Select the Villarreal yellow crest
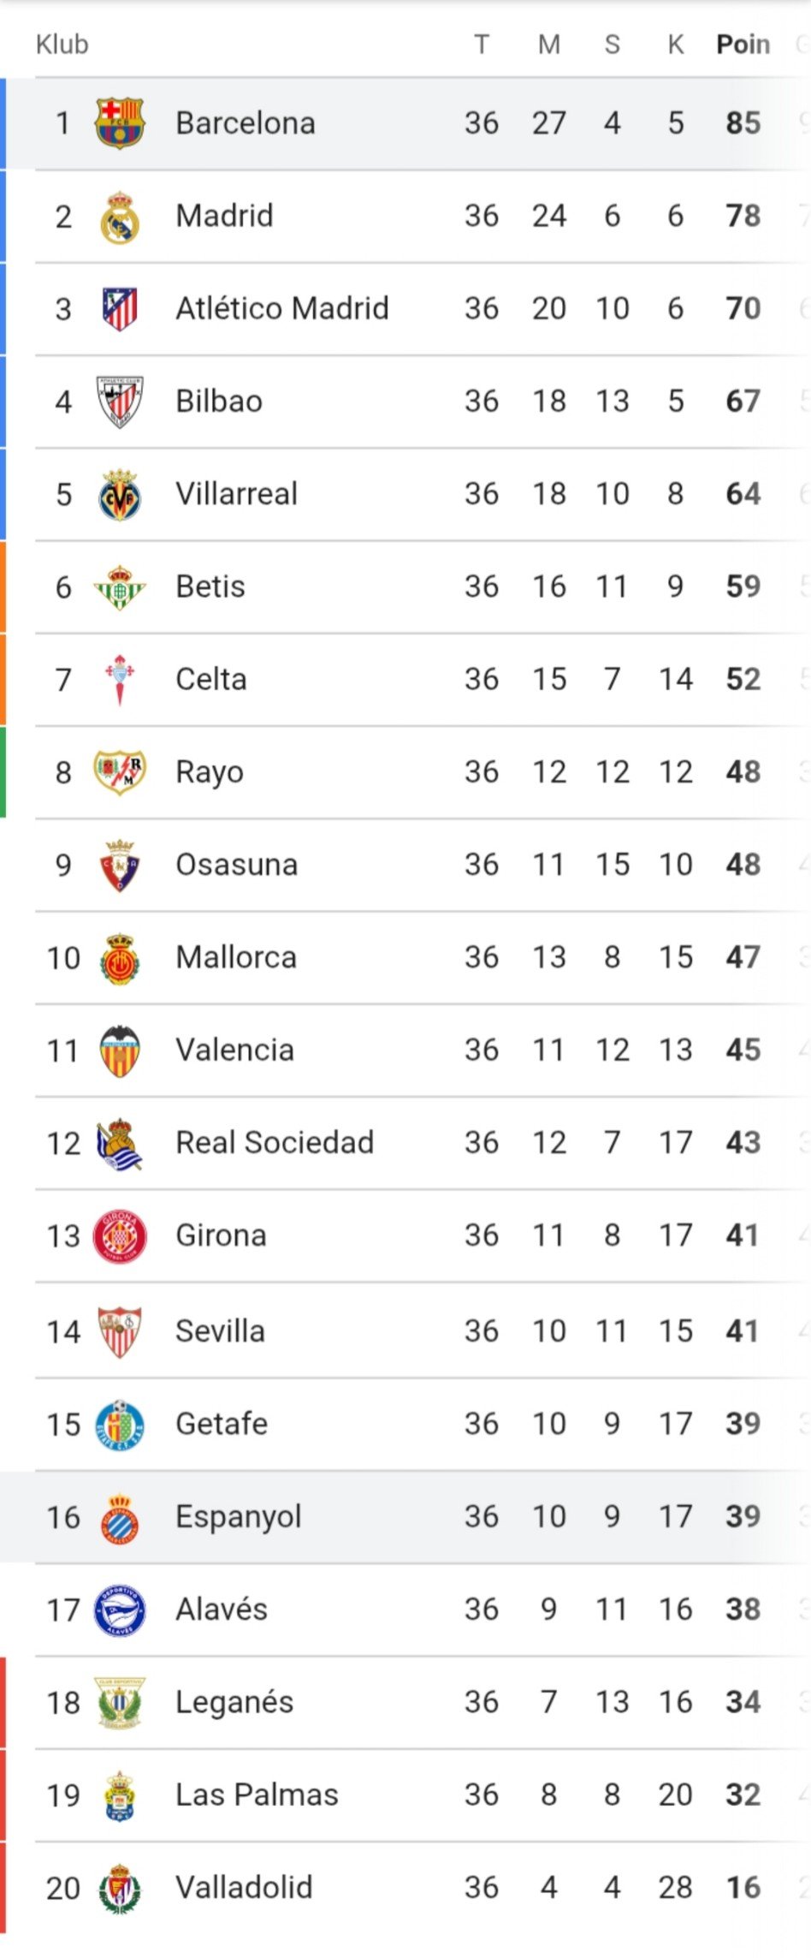This screenshot has height=1958, width=811. [120, 495]
